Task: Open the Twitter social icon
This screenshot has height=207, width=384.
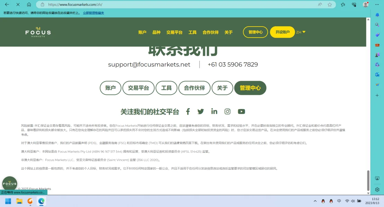Action: [x=200, y=111]
